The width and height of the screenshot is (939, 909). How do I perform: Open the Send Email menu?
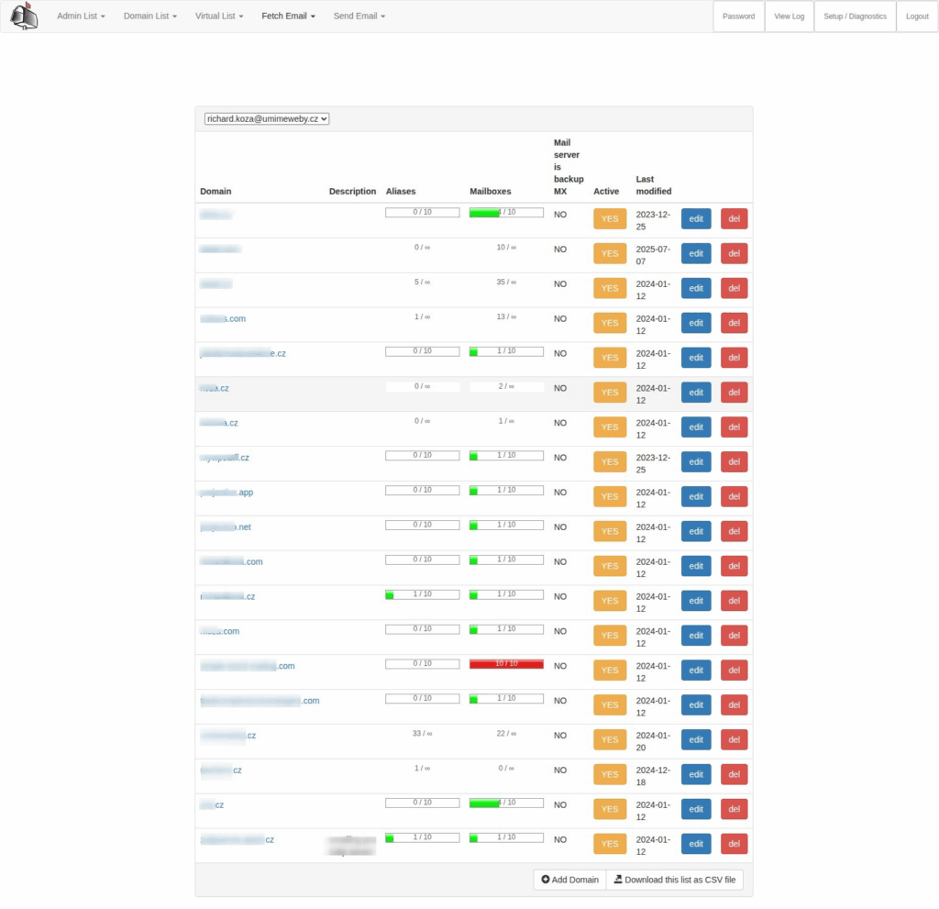pos(359,17)
